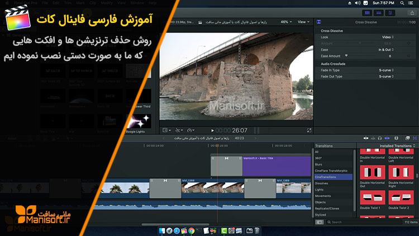
Task: Select the Manisoft.ir - Basic Title clip
Action: [277, 166]
